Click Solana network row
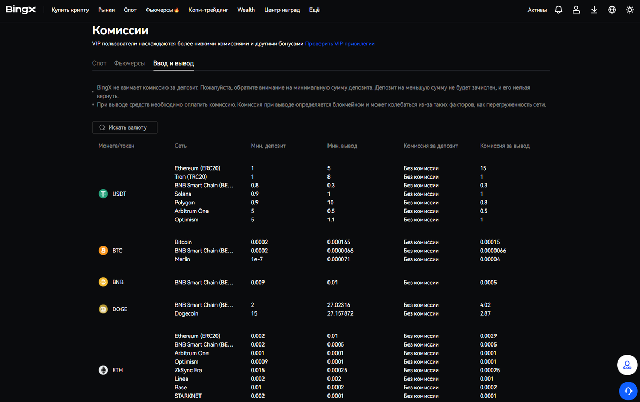Viewport: 640px width, 402px height. (183, 194)
